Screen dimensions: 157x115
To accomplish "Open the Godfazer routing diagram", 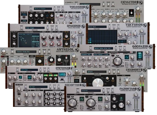I will pos(140,56).
